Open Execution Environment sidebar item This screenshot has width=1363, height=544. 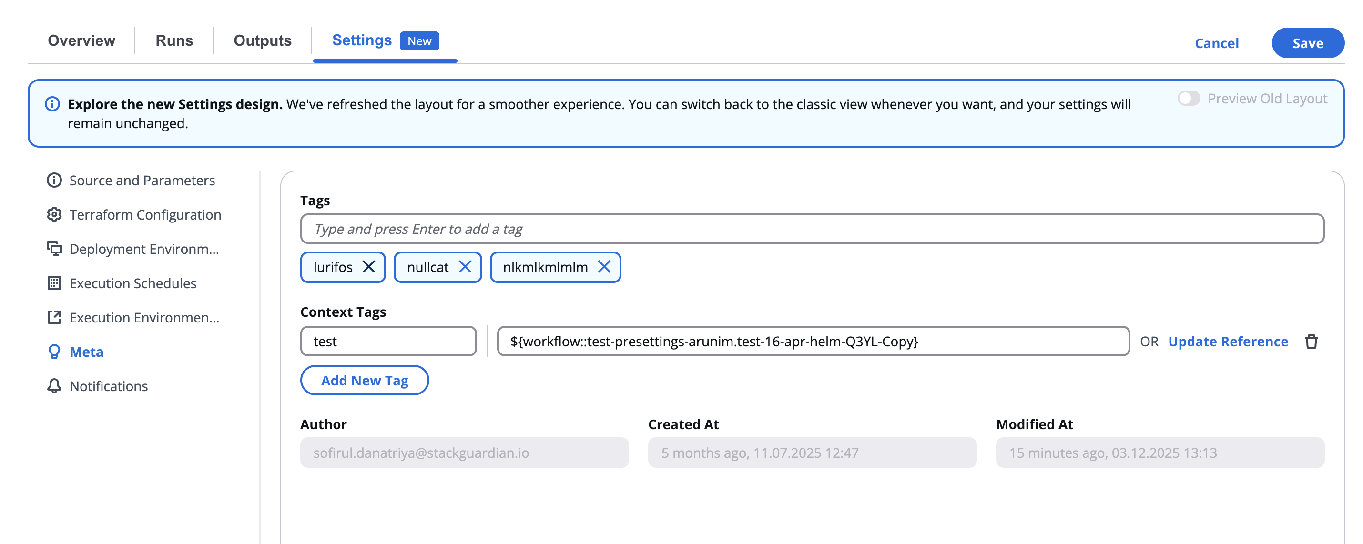144,317
